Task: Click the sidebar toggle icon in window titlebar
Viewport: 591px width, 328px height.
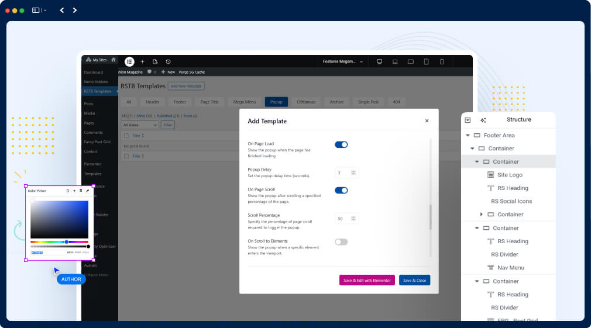Action: tap(36, 10)
